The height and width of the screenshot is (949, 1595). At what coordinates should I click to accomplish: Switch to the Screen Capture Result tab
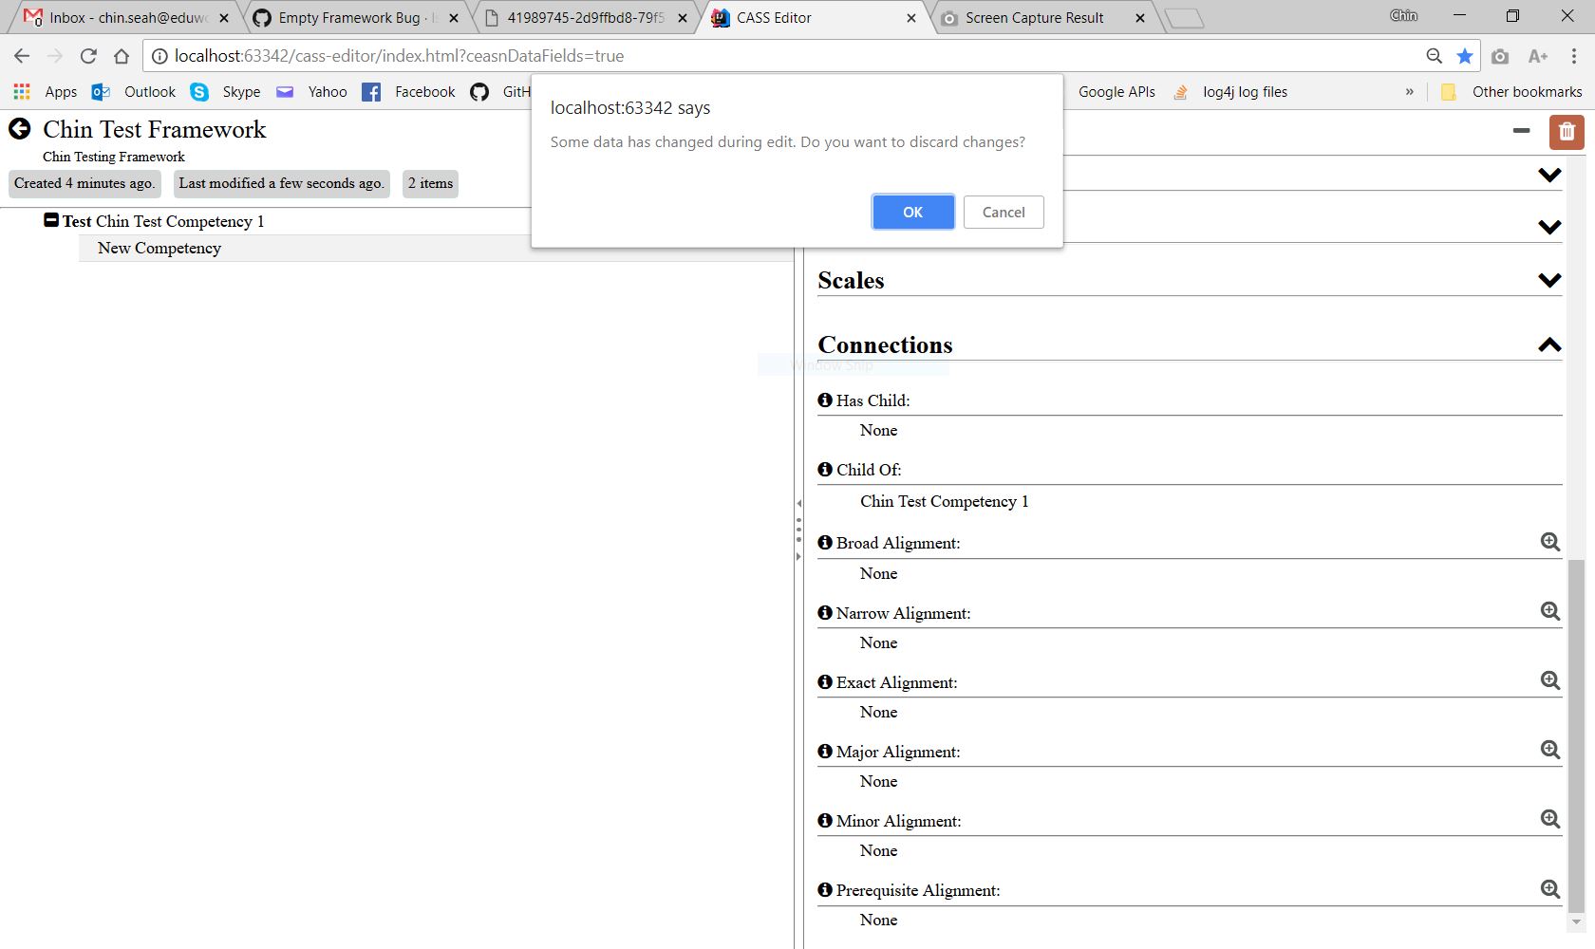(1035, 17)
